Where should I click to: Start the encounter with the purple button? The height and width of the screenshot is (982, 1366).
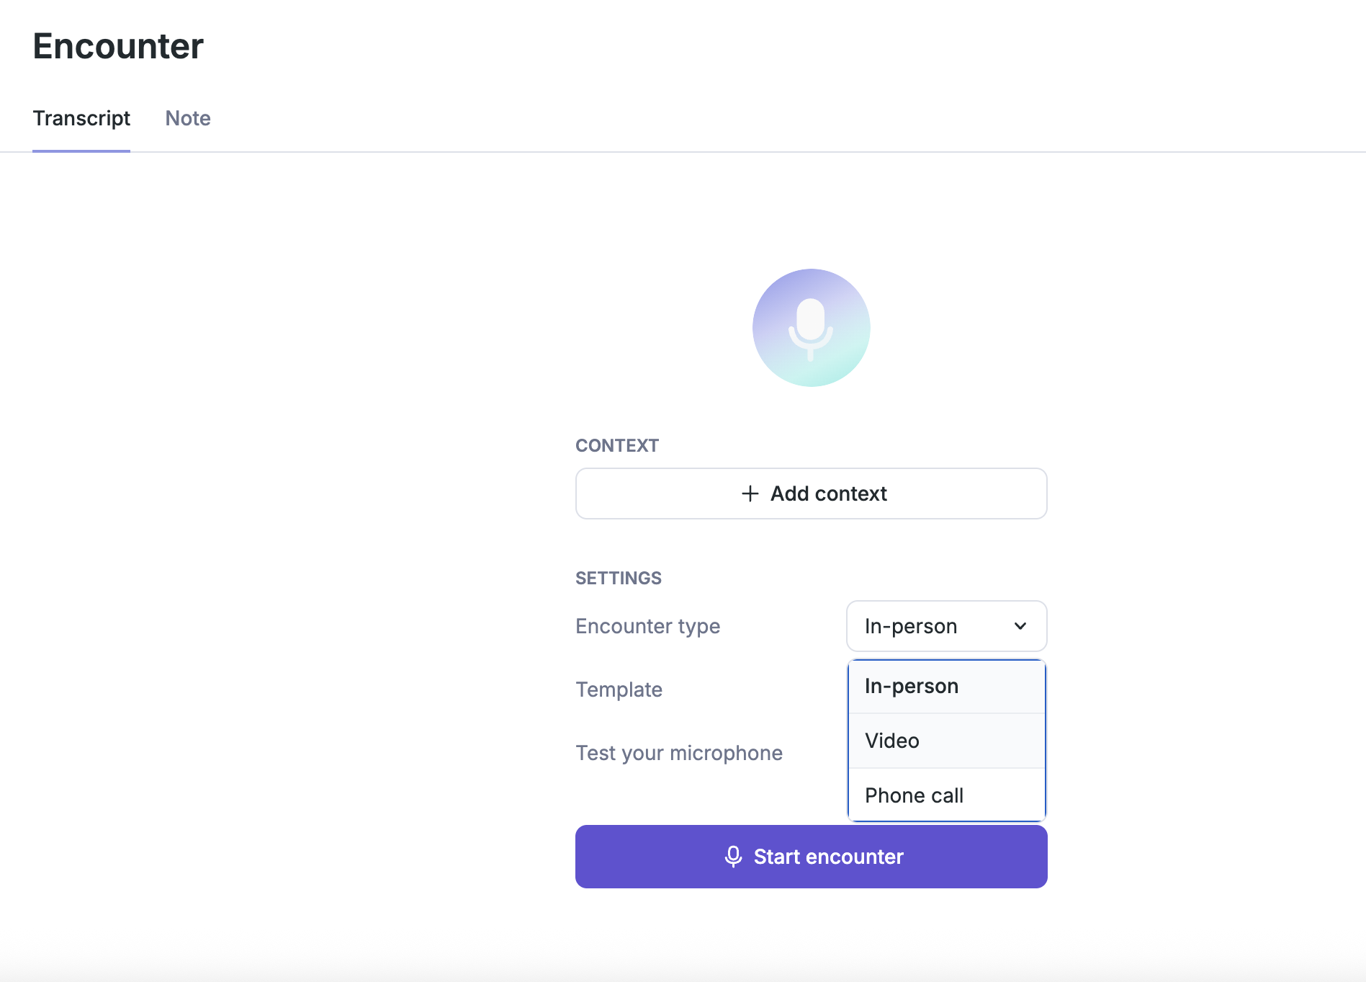811,857
